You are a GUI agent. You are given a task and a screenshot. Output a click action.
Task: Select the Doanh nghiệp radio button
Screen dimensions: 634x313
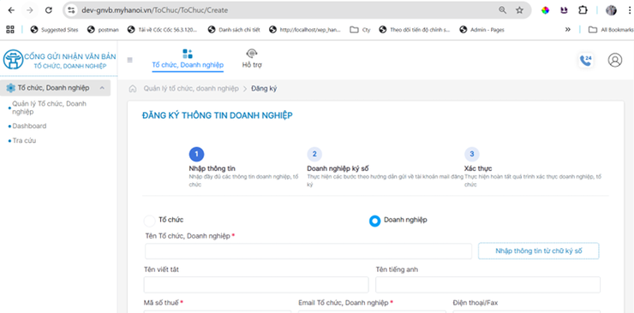[x=374, y=221]
